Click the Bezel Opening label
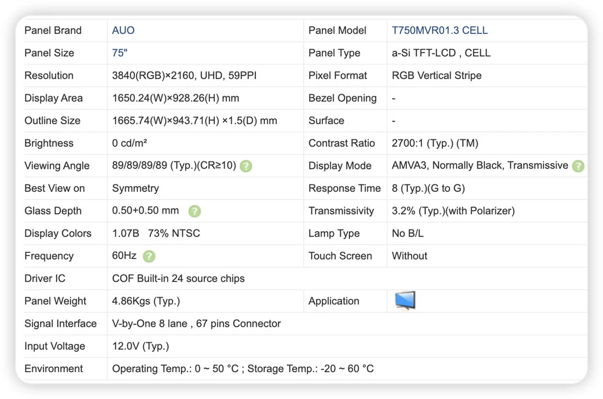Screen dimensions: 603x399 342,99
